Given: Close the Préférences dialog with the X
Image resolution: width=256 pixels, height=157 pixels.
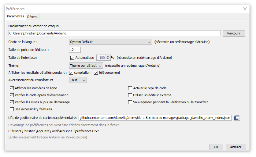Looking at the screenshot, I should coord(245,9).
